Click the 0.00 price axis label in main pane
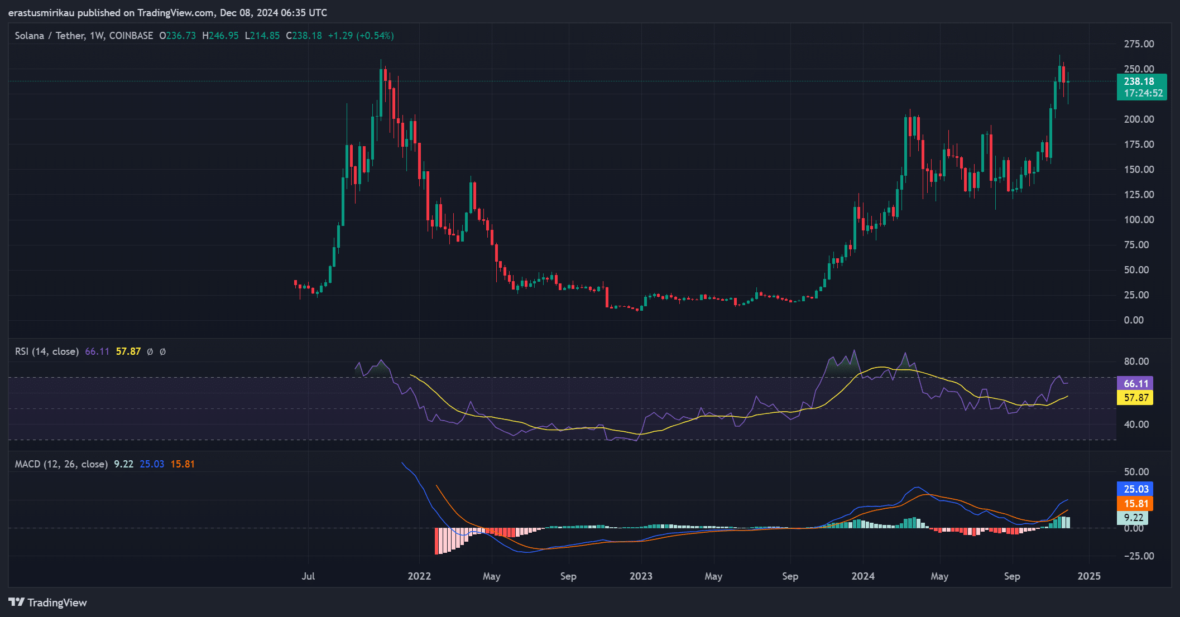 [x=1134, y=320]
